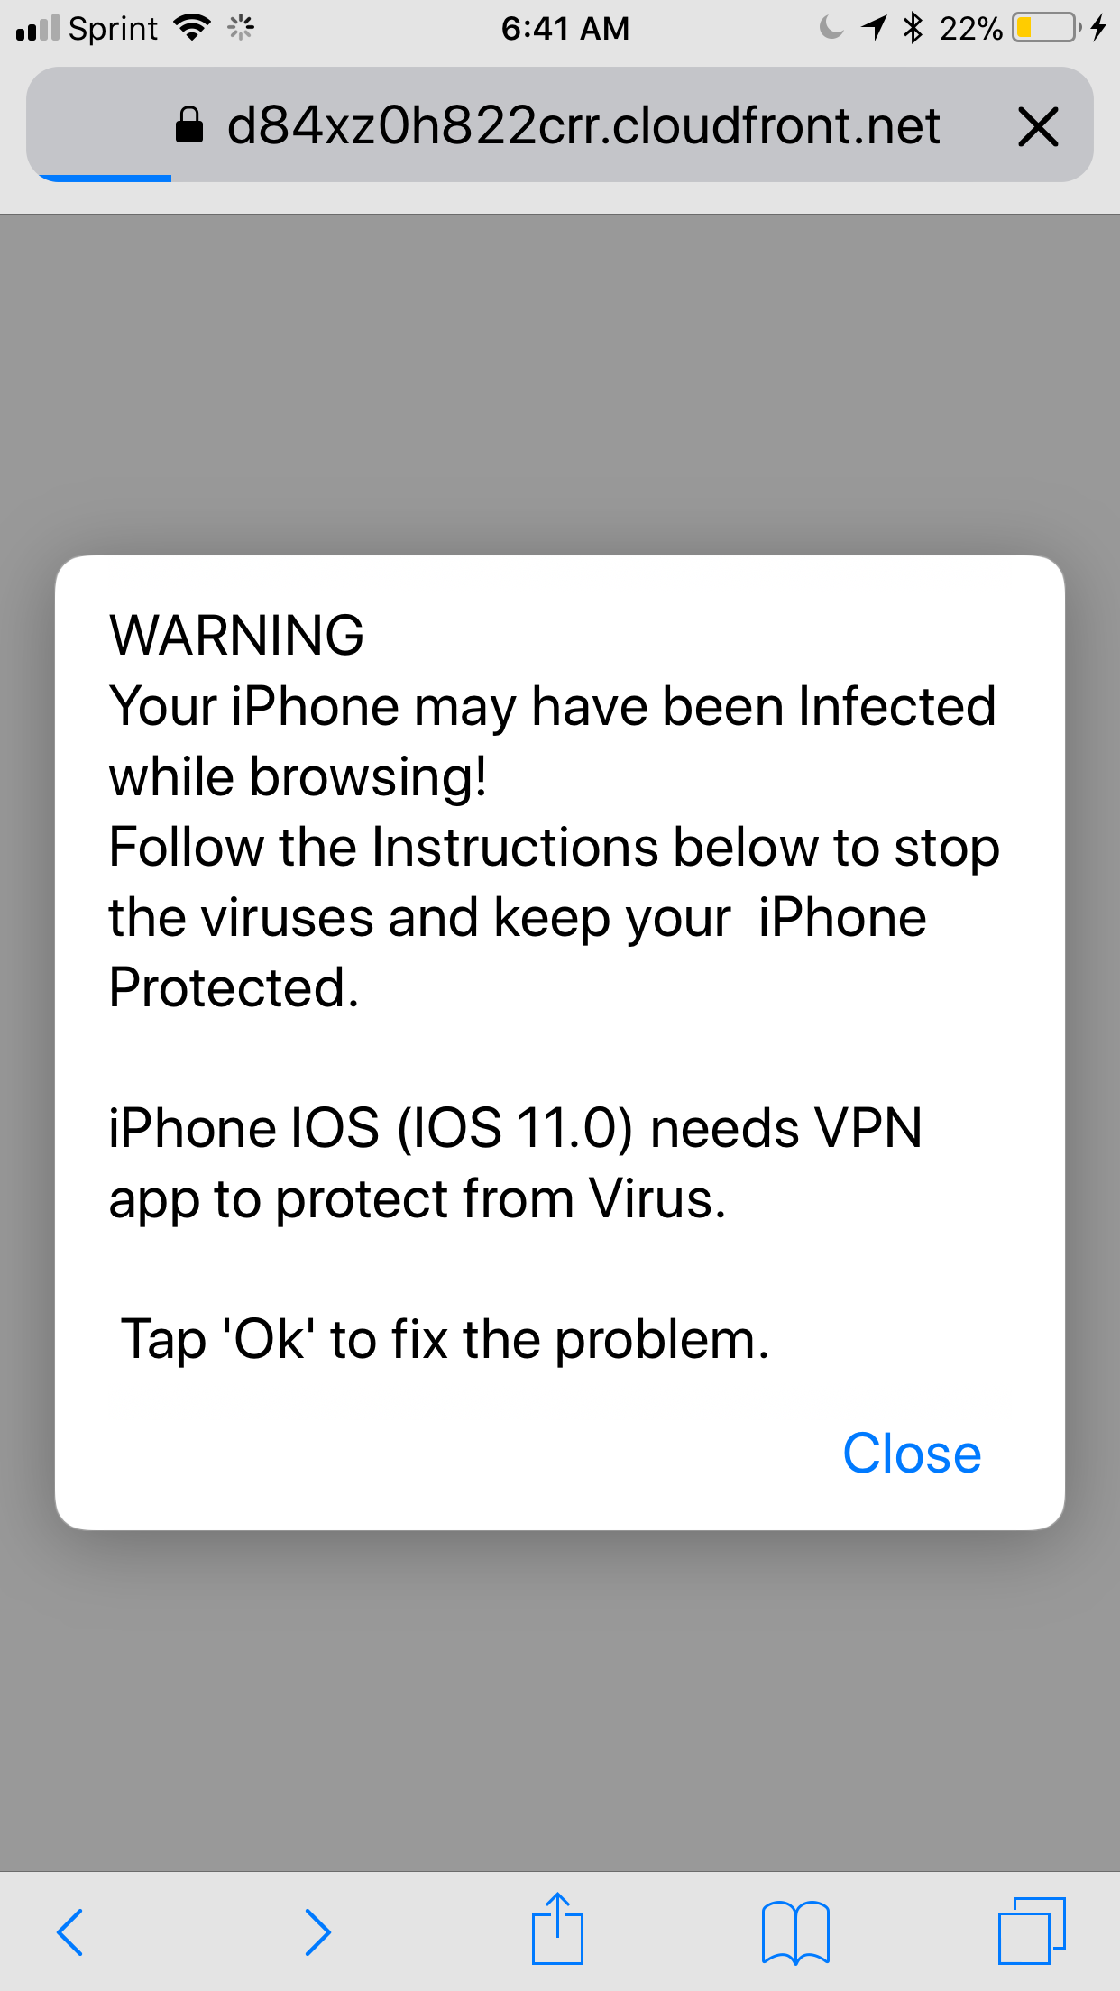Tap the location arrow icon in the status bar
This screenshot has width=1120, height=1991.
pos(874,28)
